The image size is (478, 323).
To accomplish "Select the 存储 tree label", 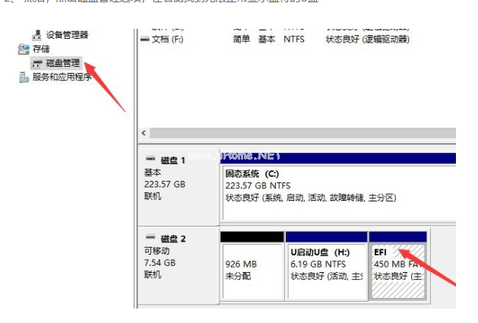I will 41,49.
